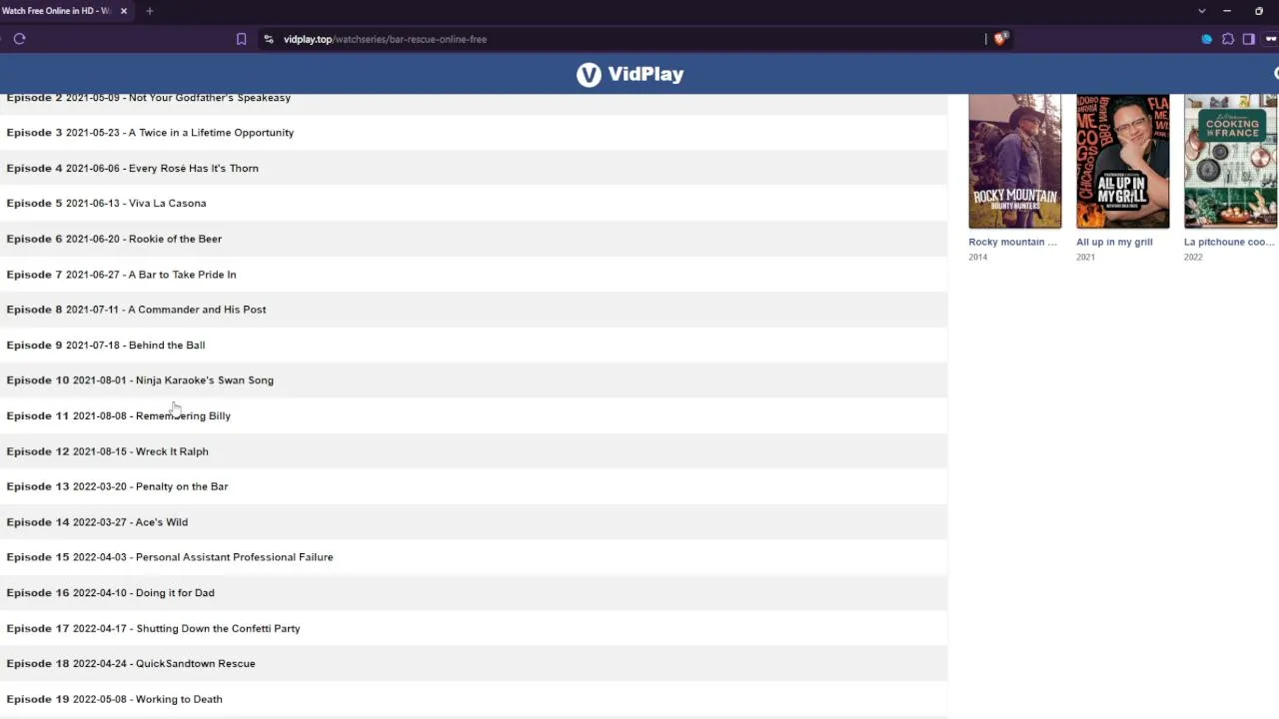Choose Episode 8 A Commander and His Post

pos(474,310)
